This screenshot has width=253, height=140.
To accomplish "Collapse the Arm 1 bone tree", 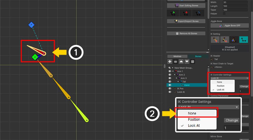I will [172, 71].
